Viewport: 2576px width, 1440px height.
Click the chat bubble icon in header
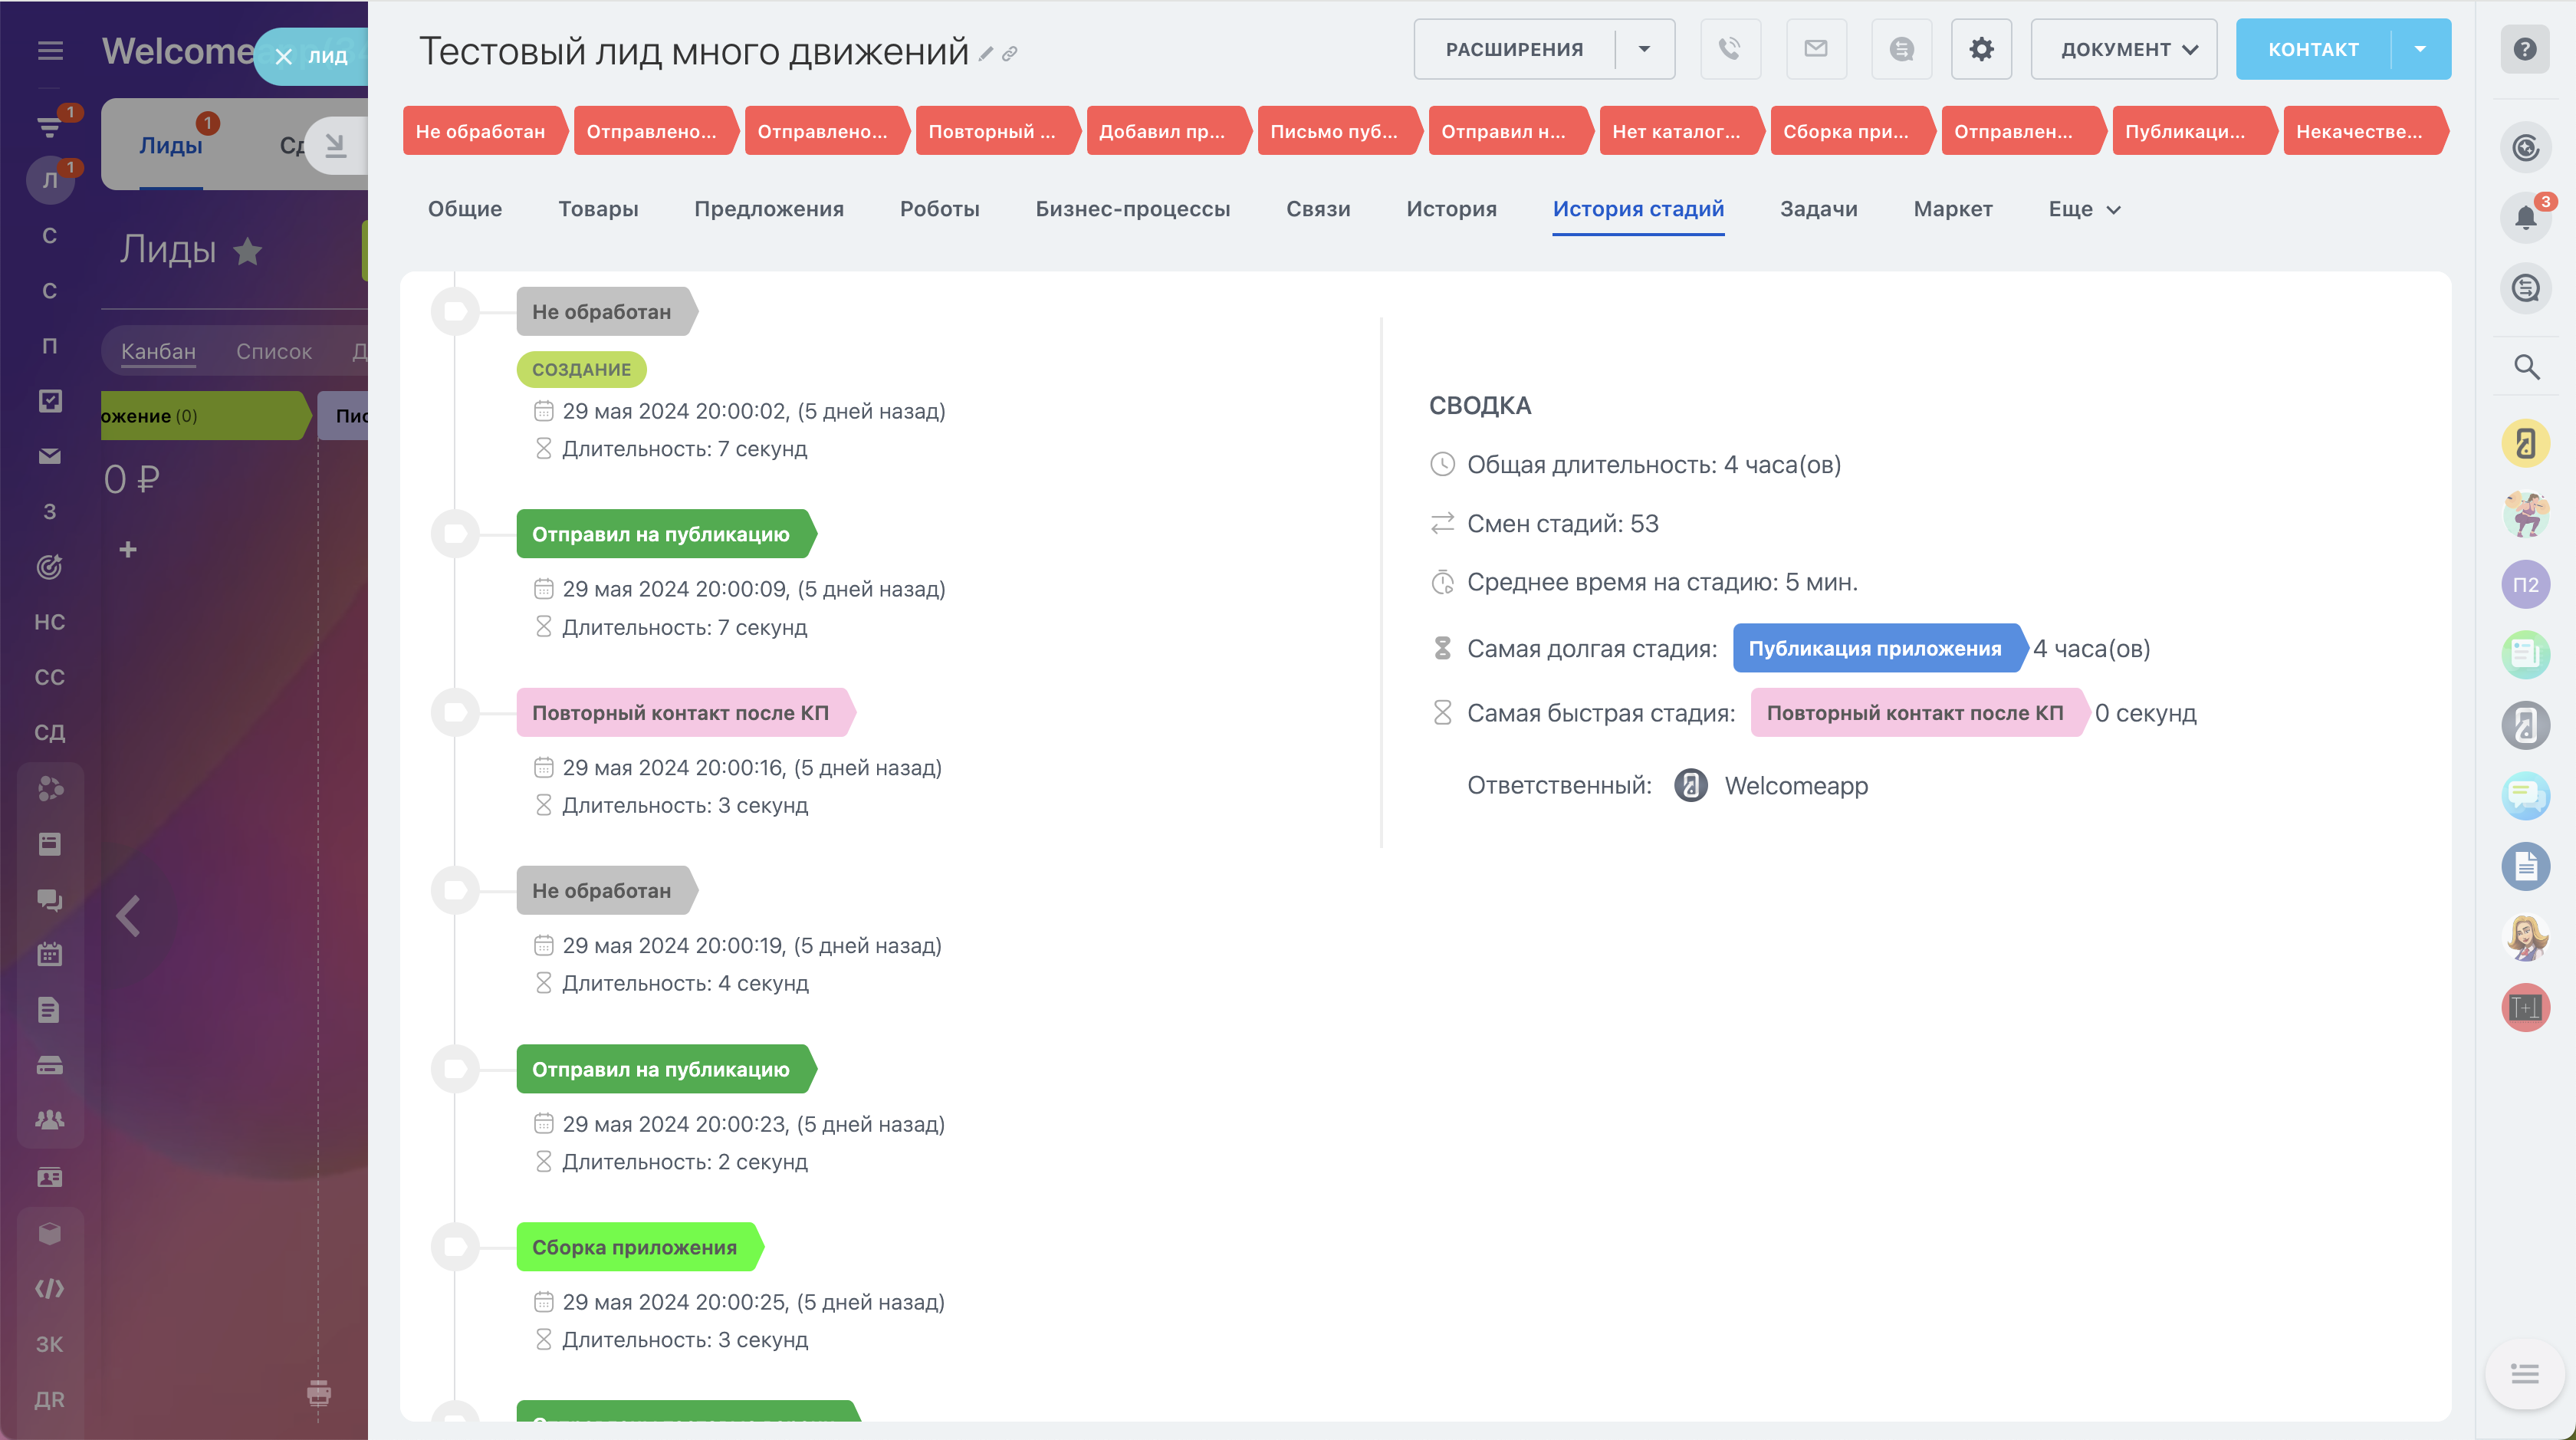click(1901, 49)
